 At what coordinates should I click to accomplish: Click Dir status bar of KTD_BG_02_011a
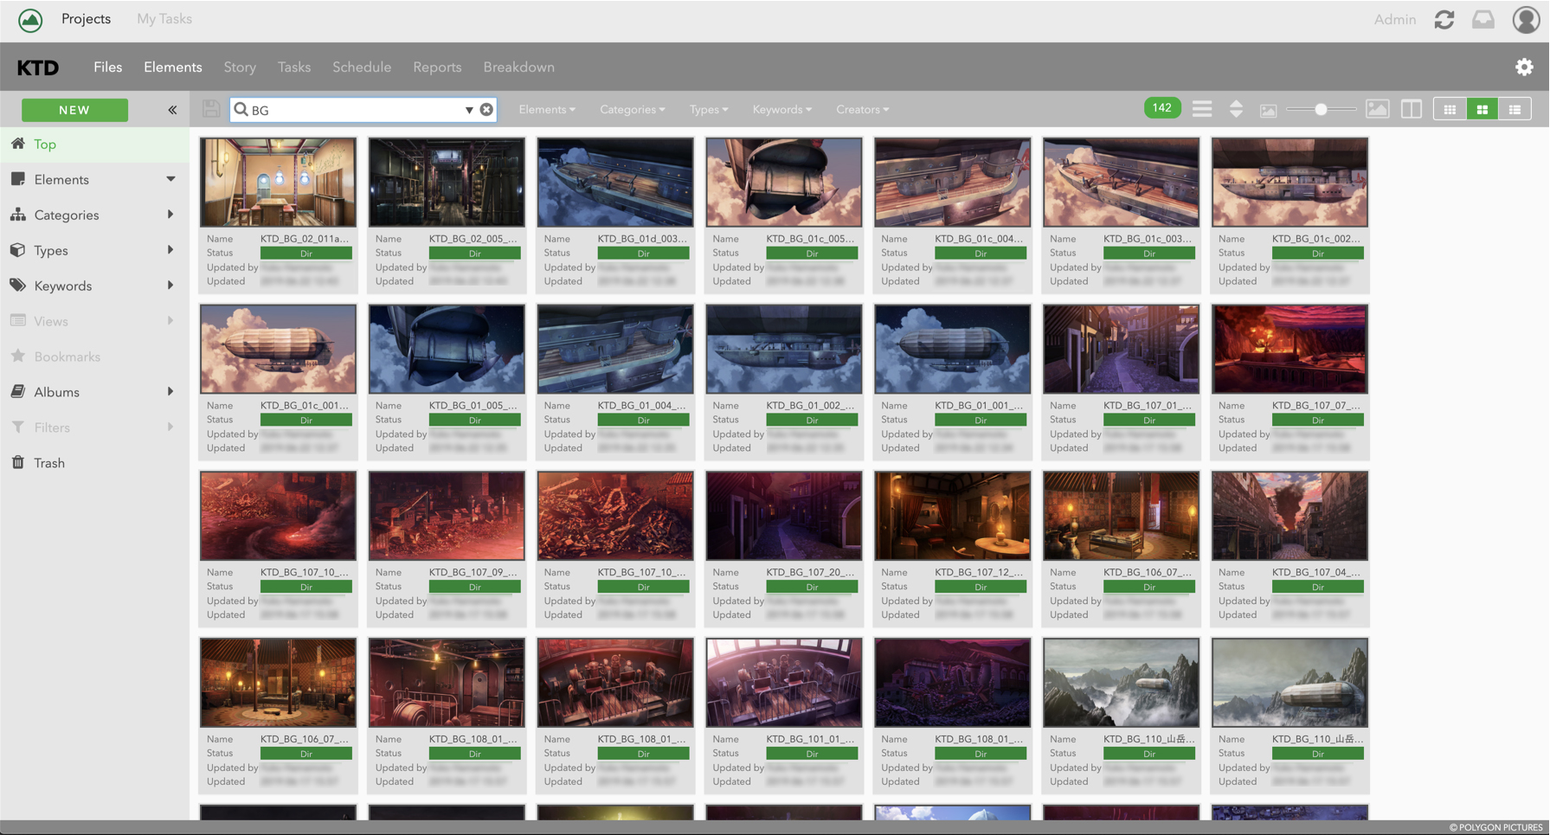coord(306,254)
